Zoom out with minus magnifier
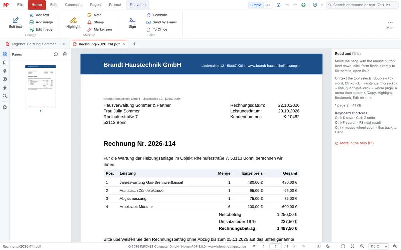The height and width of the screenshot is (250, 401). pos(362,246)
